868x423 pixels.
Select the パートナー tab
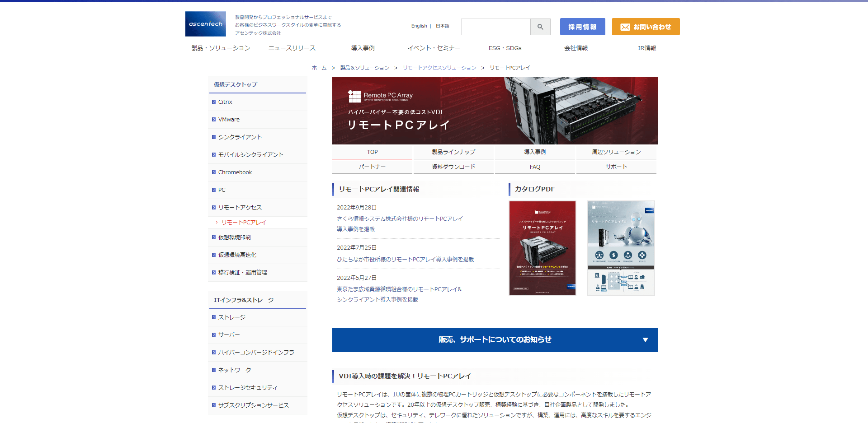pyautogui.click(x=373, y=167)
